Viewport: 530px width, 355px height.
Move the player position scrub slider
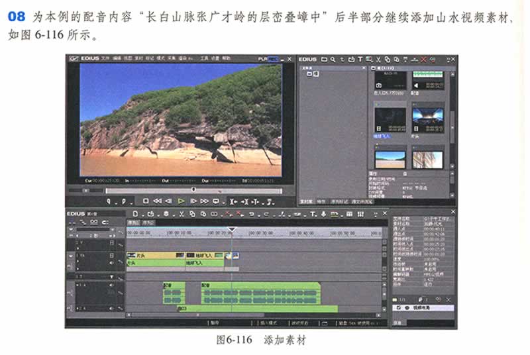point(193,191)
